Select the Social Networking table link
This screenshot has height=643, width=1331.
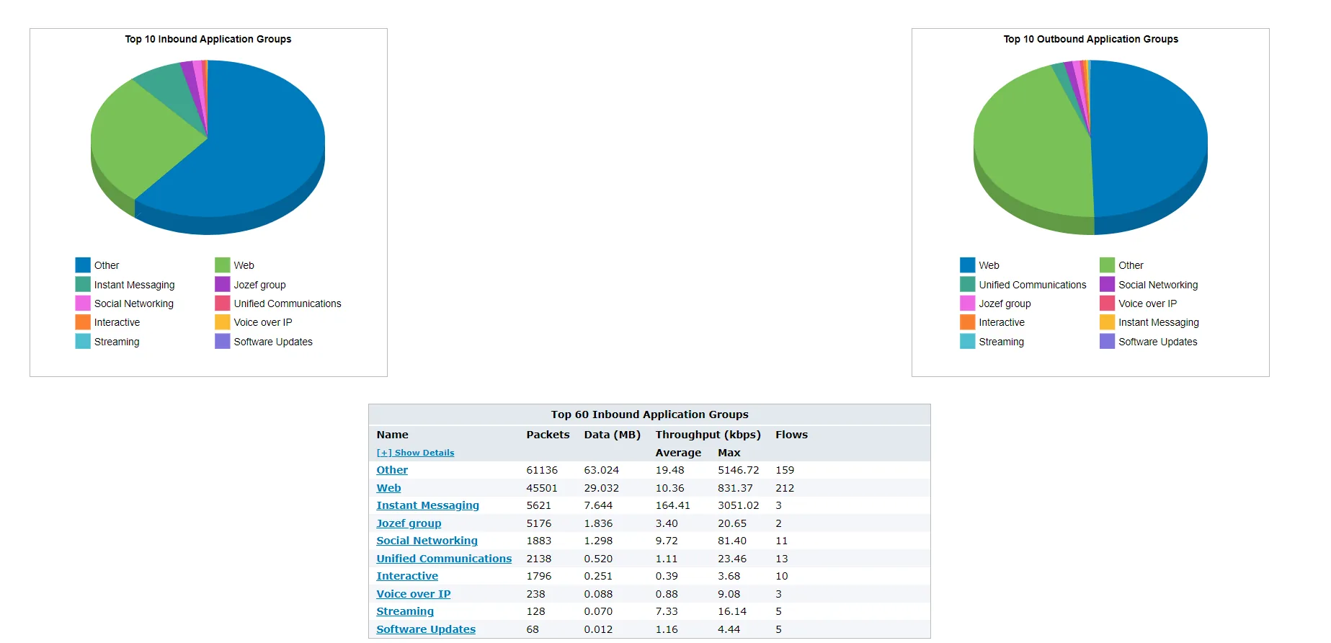[427, 541]
